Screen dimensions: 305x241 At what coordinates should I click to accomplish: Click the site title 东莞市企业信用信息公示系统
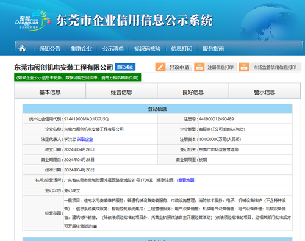134,20
